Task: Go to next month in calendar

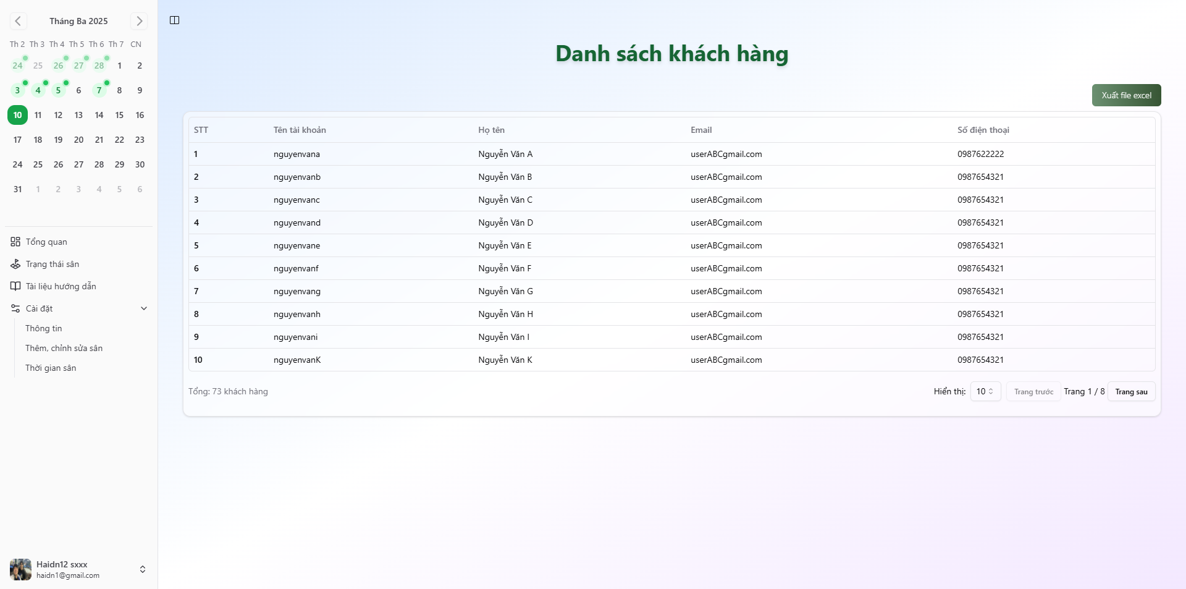Action: tap(139, 21)
